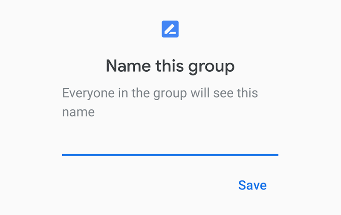Click the word "Everyone" in the subtitle
The height and width of the screenshot is (215, 341).
88,93
